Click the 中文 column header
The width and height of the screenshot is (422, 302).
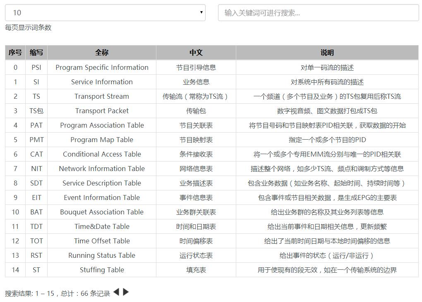196,52
